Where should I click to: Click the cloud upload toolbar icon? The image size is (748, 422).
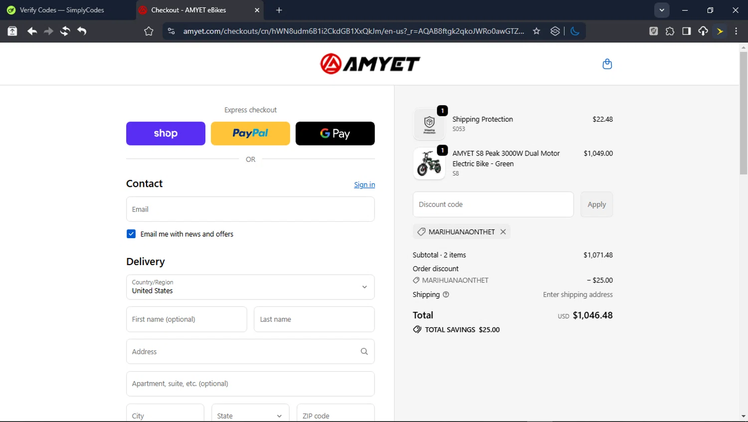(703, 31)
